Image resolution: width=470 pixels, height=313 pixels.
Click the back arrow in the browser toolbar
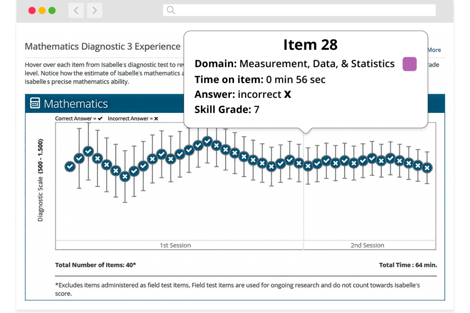point(76,10)
